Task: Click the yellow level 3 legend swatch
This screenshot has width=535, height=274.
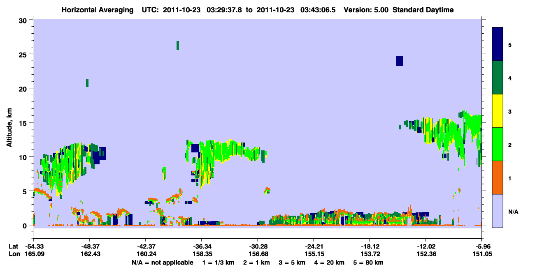Action: point(498,111)
